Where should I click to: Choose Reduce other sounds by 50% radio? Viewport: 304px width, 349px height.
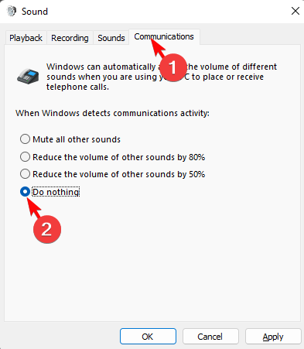(x=25, y=174)
